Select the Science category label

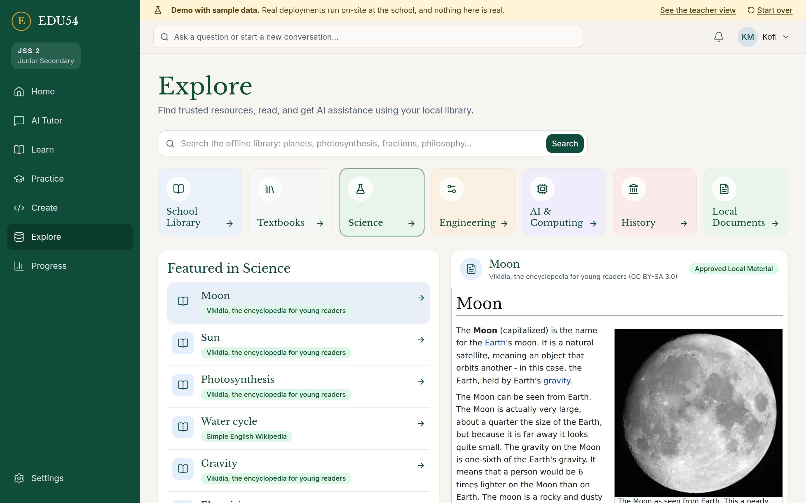click(x=365, y=222)
